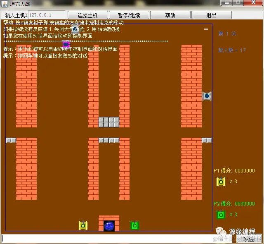The image size is (264, 244).
Task: Click the '敌人数 = 17' counter
Action: click(x=232, y=50)
